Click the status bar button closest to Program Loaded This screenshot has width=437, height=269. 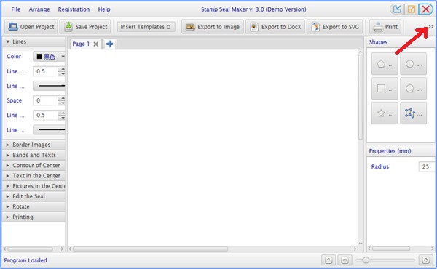click(328, 260)
